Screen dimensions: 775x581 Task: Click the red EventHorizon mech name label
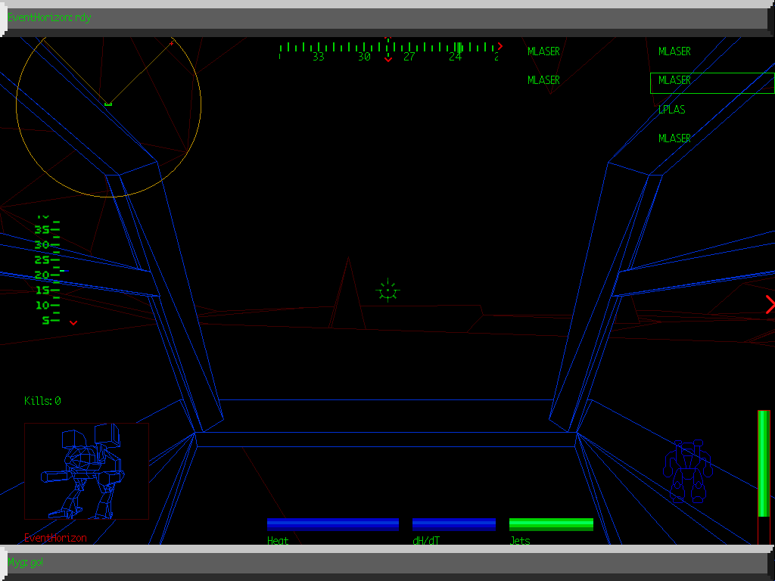(x=55, y=538)
